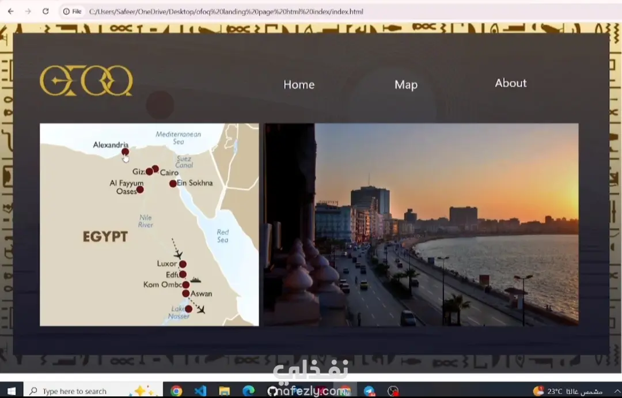Select the Luxor red map marker
Screen dimensions: 622x398
pyautogui.click(x=183, y=264)
